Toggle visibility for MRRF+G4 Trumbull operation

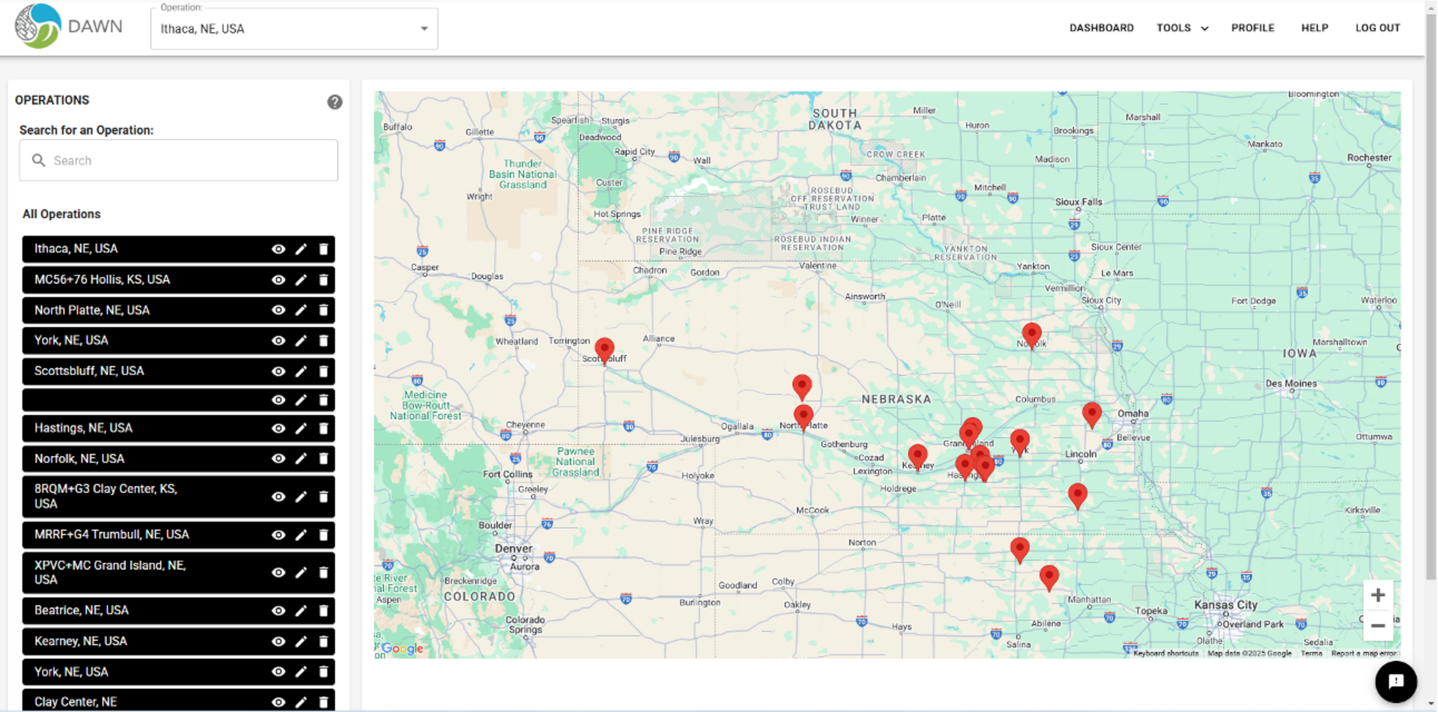point(278,535)
